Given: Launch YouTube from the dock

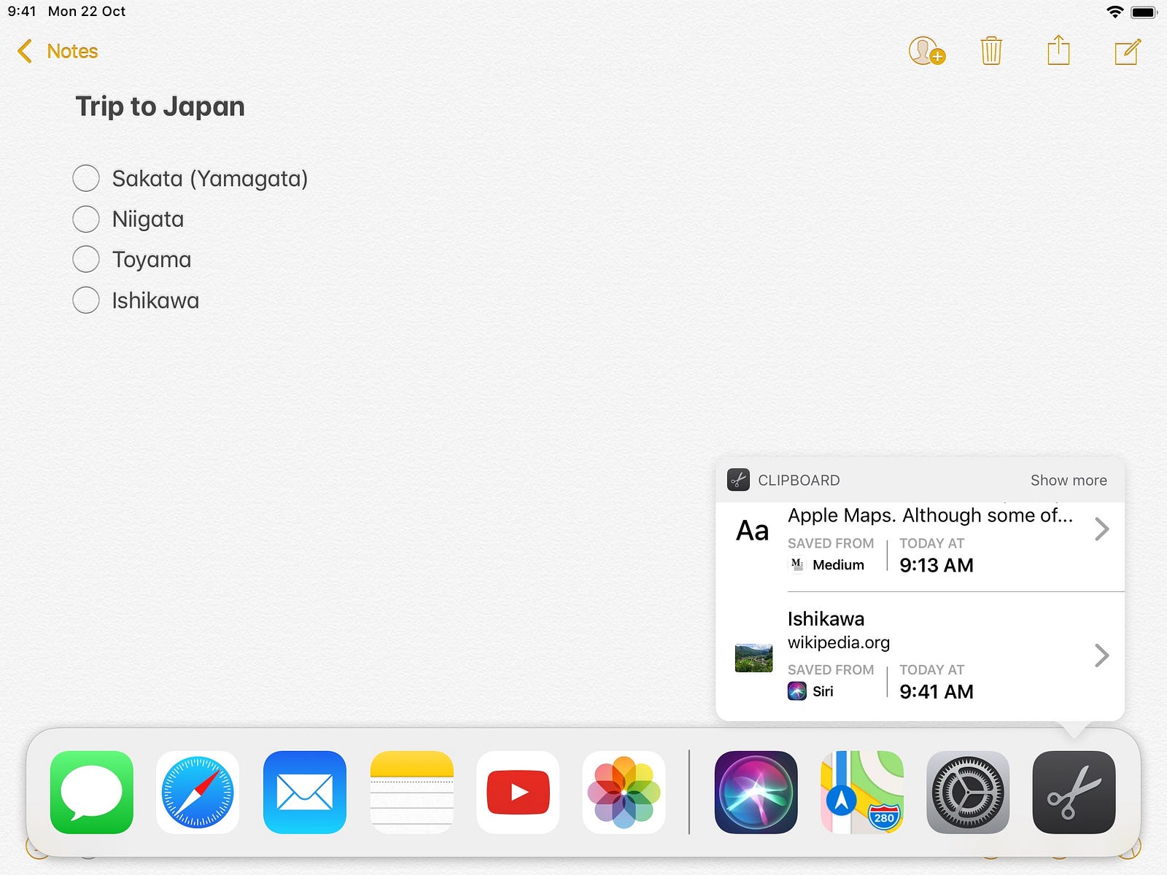Looking at the screenshot, I should pyautogui.click(x=518, y=793).
